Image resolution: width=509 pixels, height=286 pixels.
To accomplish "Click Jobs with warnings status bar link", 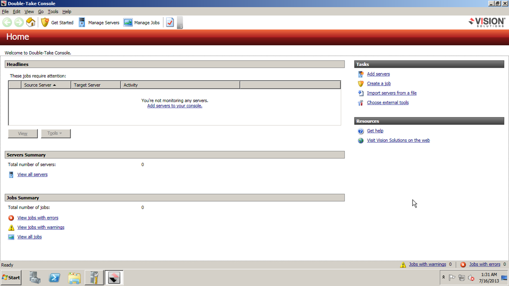I will pos(427,264).
